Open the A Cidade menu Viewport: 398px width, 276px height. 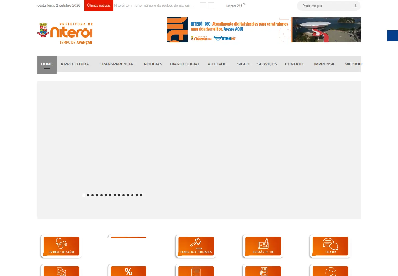click(217, 64)
